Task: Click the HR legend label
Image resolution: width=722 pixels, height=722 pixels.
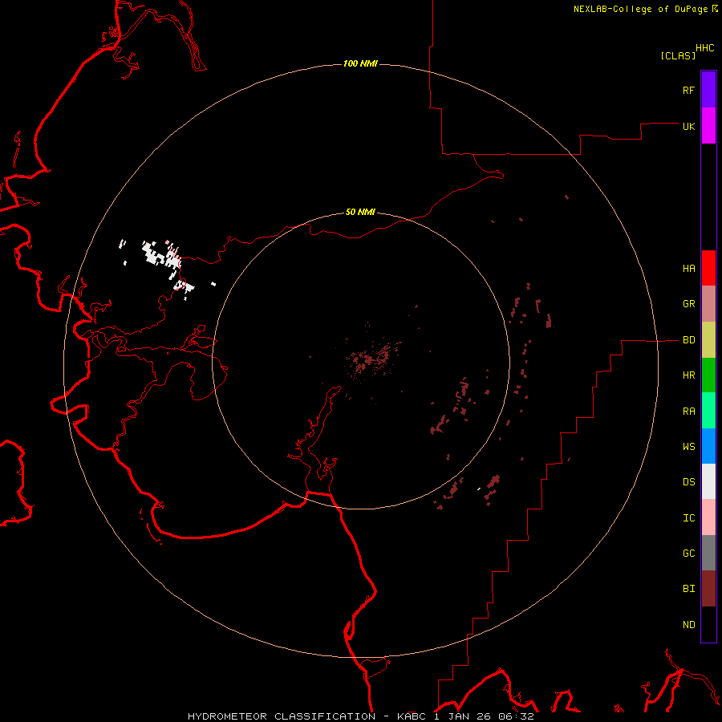Action: coord(688,375)
